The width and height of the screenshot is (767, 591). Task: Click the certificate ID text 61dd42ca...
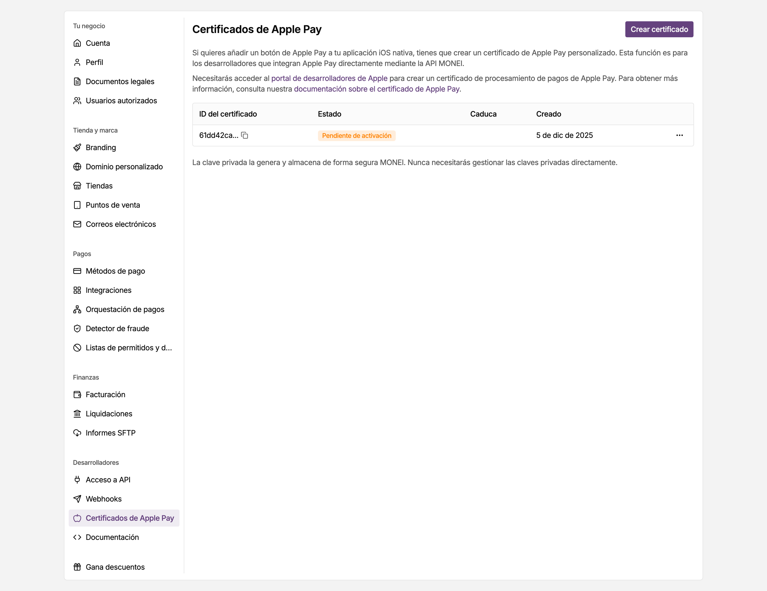pos(219,136)
